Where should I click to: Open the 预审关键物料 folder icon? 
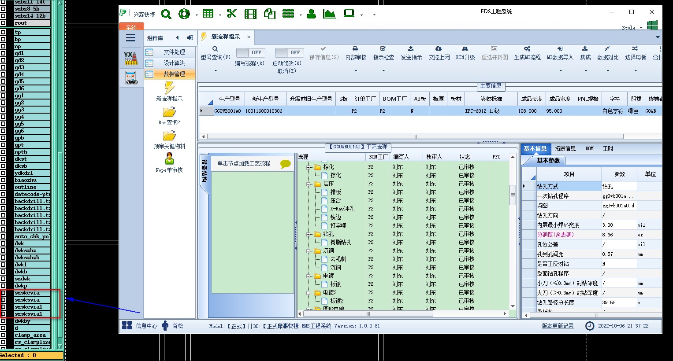(169, 136)
